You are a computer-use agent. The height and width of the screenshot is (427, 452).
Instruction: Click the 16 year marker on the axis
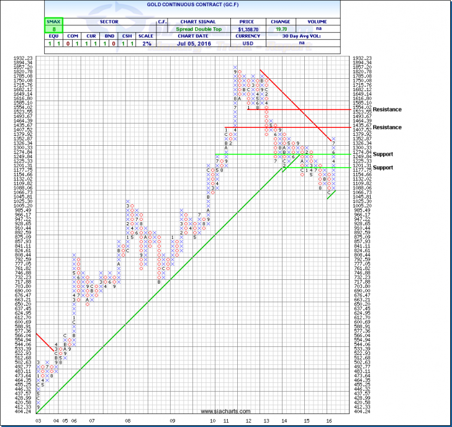click(x=329, y=420)
